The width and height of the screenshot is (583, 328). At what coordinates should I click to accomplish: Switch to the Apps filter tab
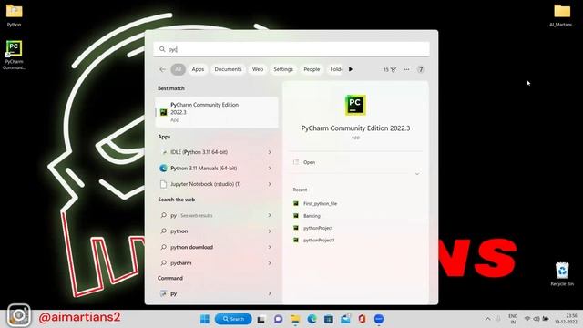pos(198,69)
